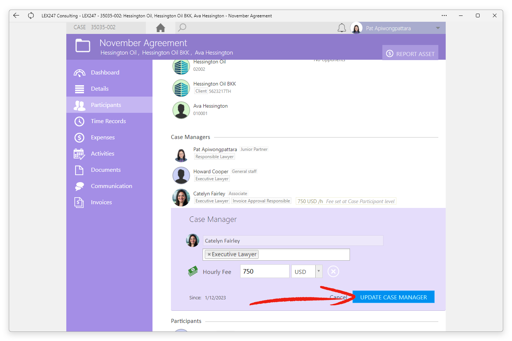Open the Home icon
The width and height of the screenshot is (512, 341).
click(161, 28)
